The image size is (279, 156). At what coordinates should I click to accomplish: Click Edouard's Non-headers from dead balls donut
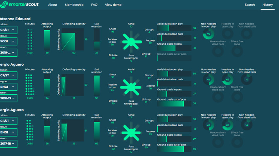click(x=246, y=33)
